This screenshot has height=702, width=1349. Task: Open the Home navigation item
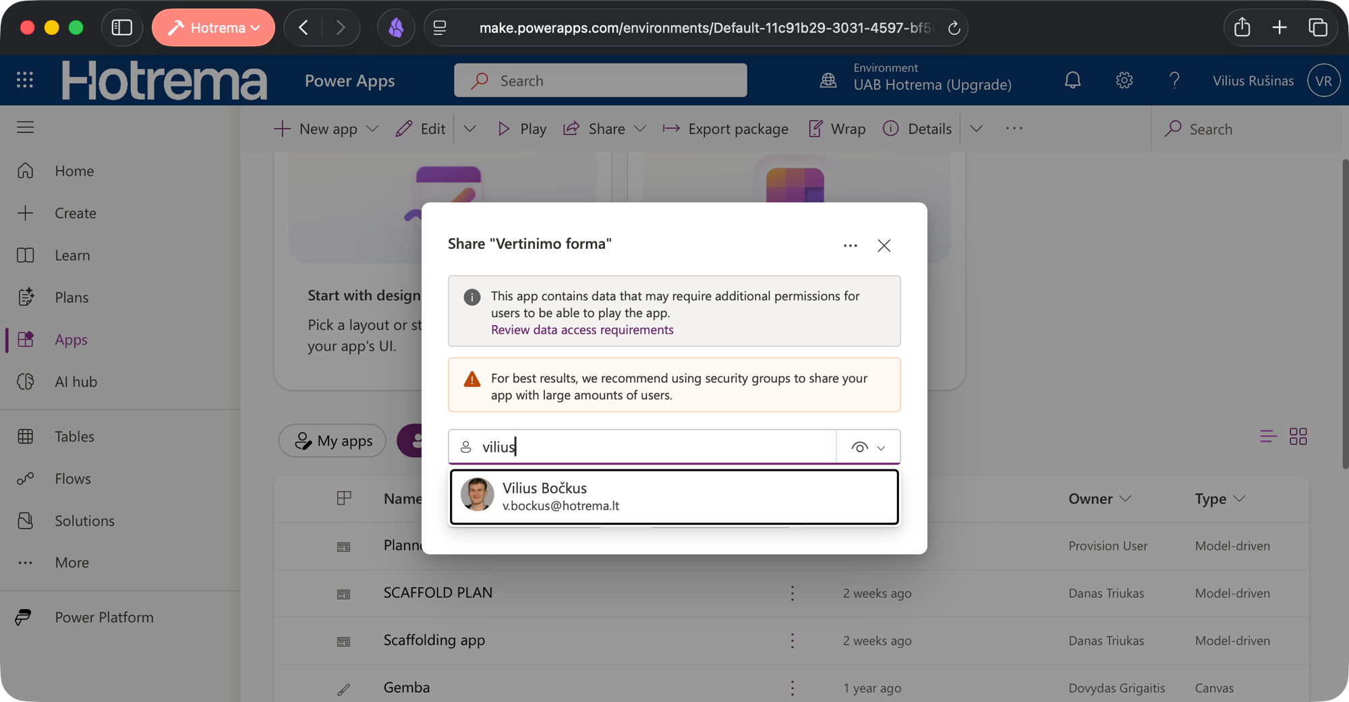[x=74, y=171]
